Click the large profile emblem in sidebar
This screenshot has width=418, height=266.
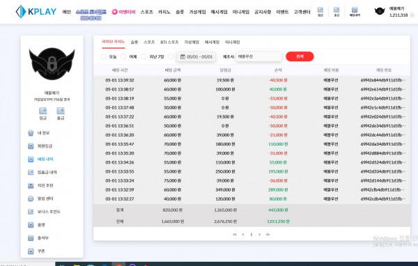click(x=52, y=64)
